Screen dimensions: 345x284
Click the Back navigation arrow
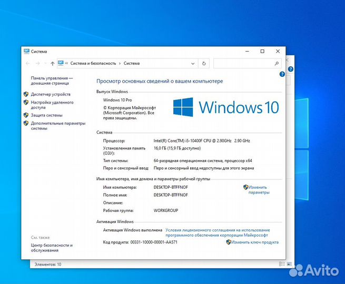pyautogui.click(x=28, y=64)
